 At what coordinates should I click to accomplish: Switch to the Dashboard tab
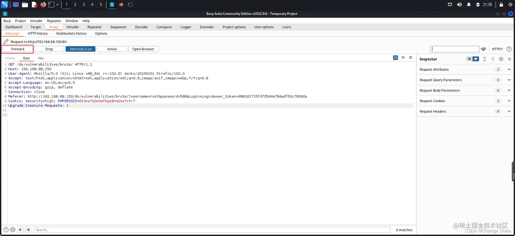point(14,27)
